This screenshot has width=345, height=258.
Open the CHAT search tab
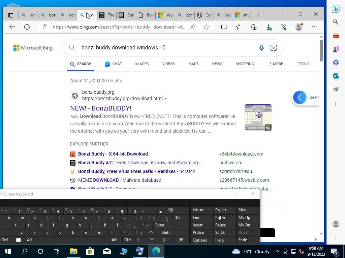[113, 64]
